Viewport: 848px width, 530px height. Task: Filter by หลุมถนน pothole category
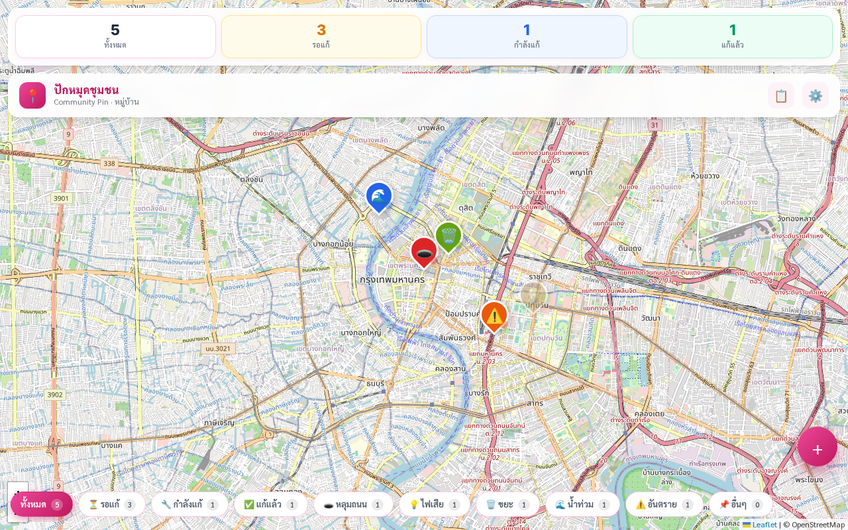(353, 504)
